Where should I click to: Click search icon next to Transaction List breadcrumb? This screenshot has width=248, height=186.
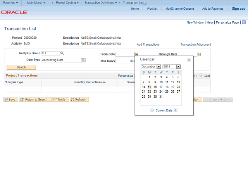pyautogui.click(x=145, y=4)
